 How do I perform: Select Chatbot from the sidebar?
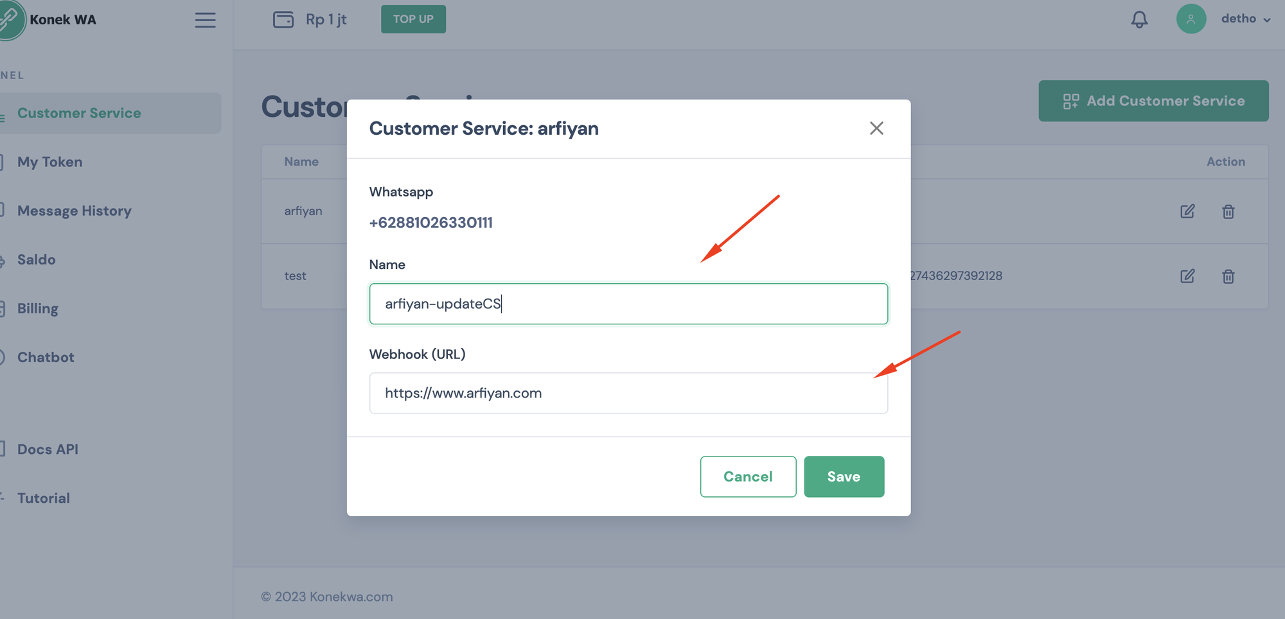click(x=46, y=357)
